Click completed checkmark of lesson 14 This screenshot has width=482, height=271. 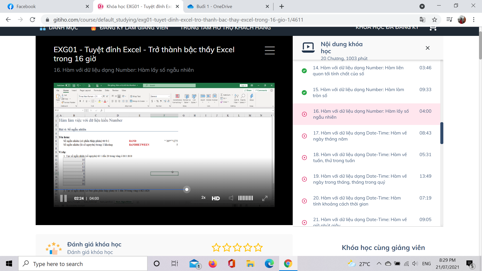[x=304, y=71]
